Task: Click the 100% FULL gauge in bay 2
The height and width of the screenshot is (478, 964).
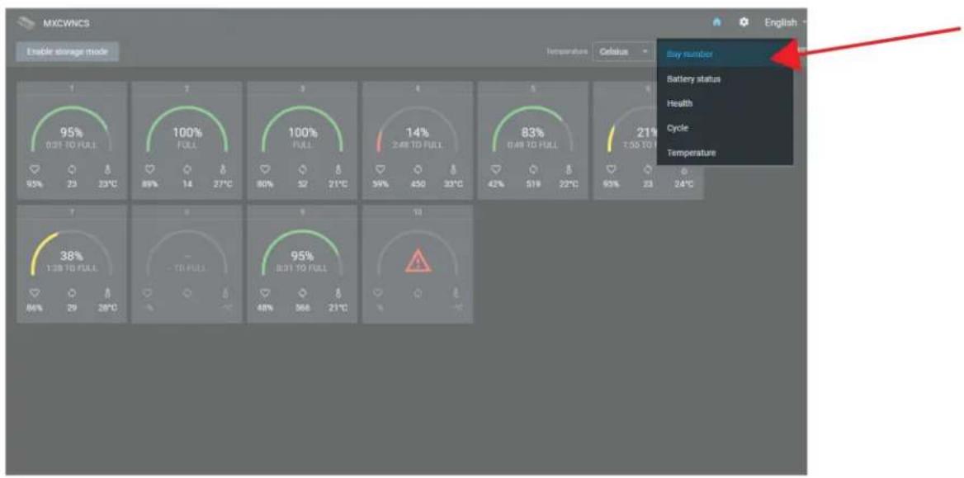Action: click(187, 129)
